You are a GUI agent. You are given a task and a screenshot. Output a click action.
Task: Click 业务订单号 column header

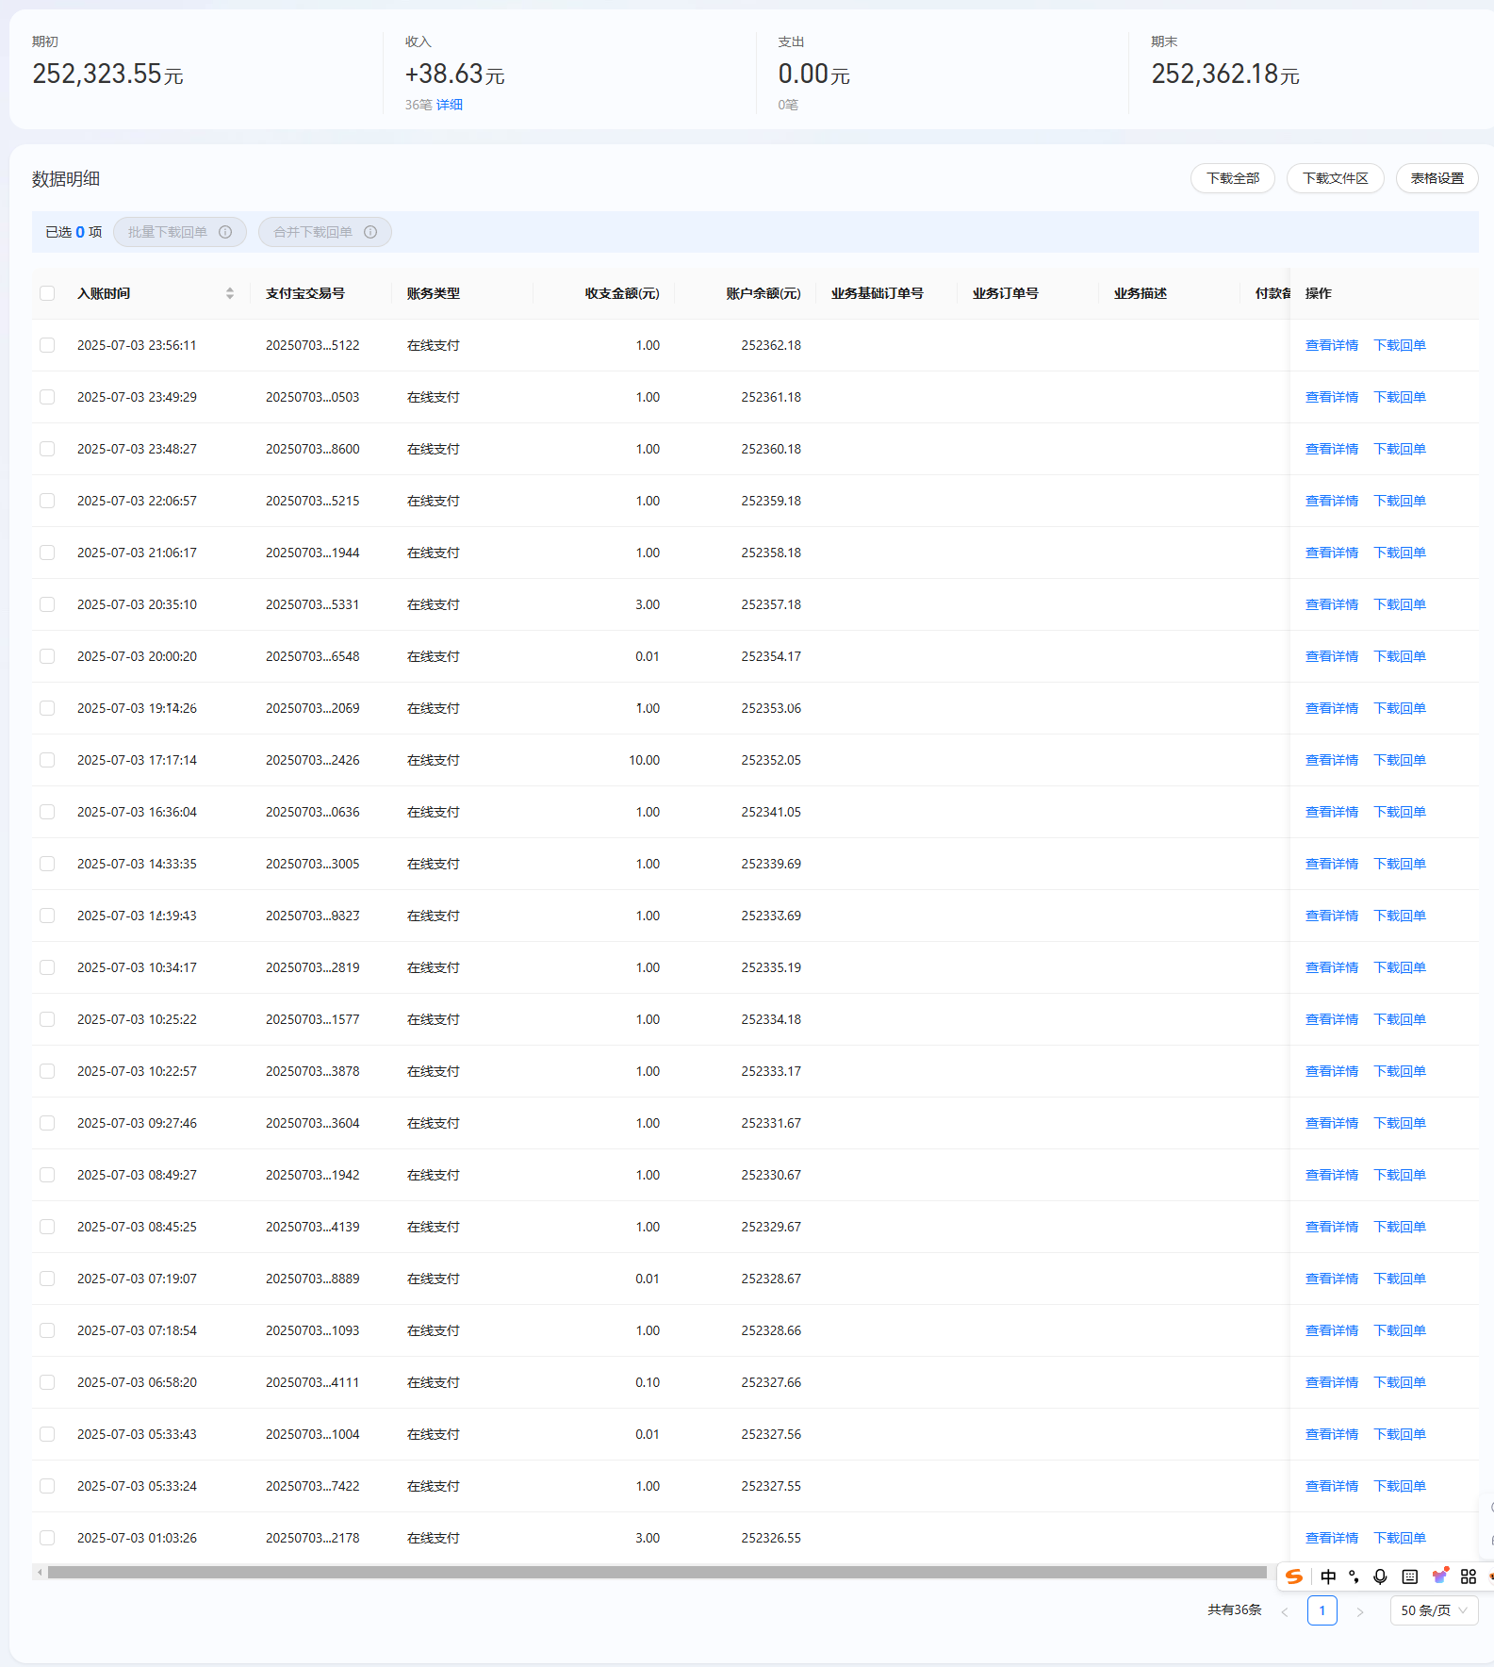(x=1006, y=293)
